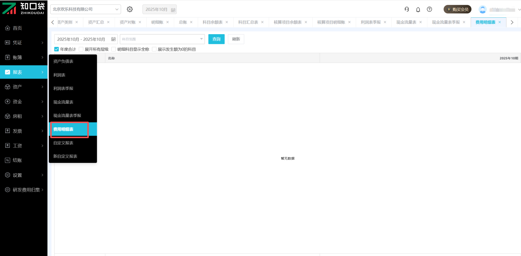Uncheck the 年度合计 checkbox
Viewport: 521px width, 256px height.
[x=57, y=49]
